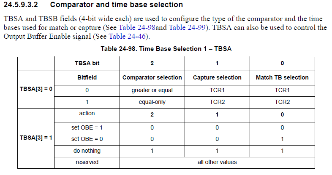
Task: Select the greater or equal cell
Action: (x=152, y=90)
